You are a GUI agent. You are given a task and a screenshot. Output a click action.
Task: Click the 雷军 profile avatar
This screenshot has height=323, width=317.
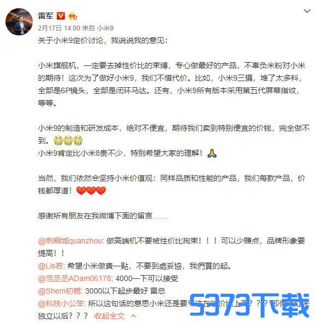coord(19,22)
